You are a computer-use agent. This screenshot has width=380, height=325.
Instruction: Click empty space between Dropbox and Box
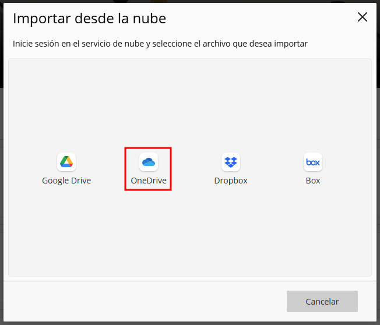point(273,169)
